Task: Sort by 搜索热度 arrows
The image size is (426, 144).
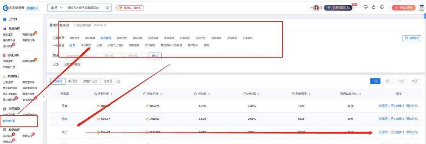Action: (111, 94)
